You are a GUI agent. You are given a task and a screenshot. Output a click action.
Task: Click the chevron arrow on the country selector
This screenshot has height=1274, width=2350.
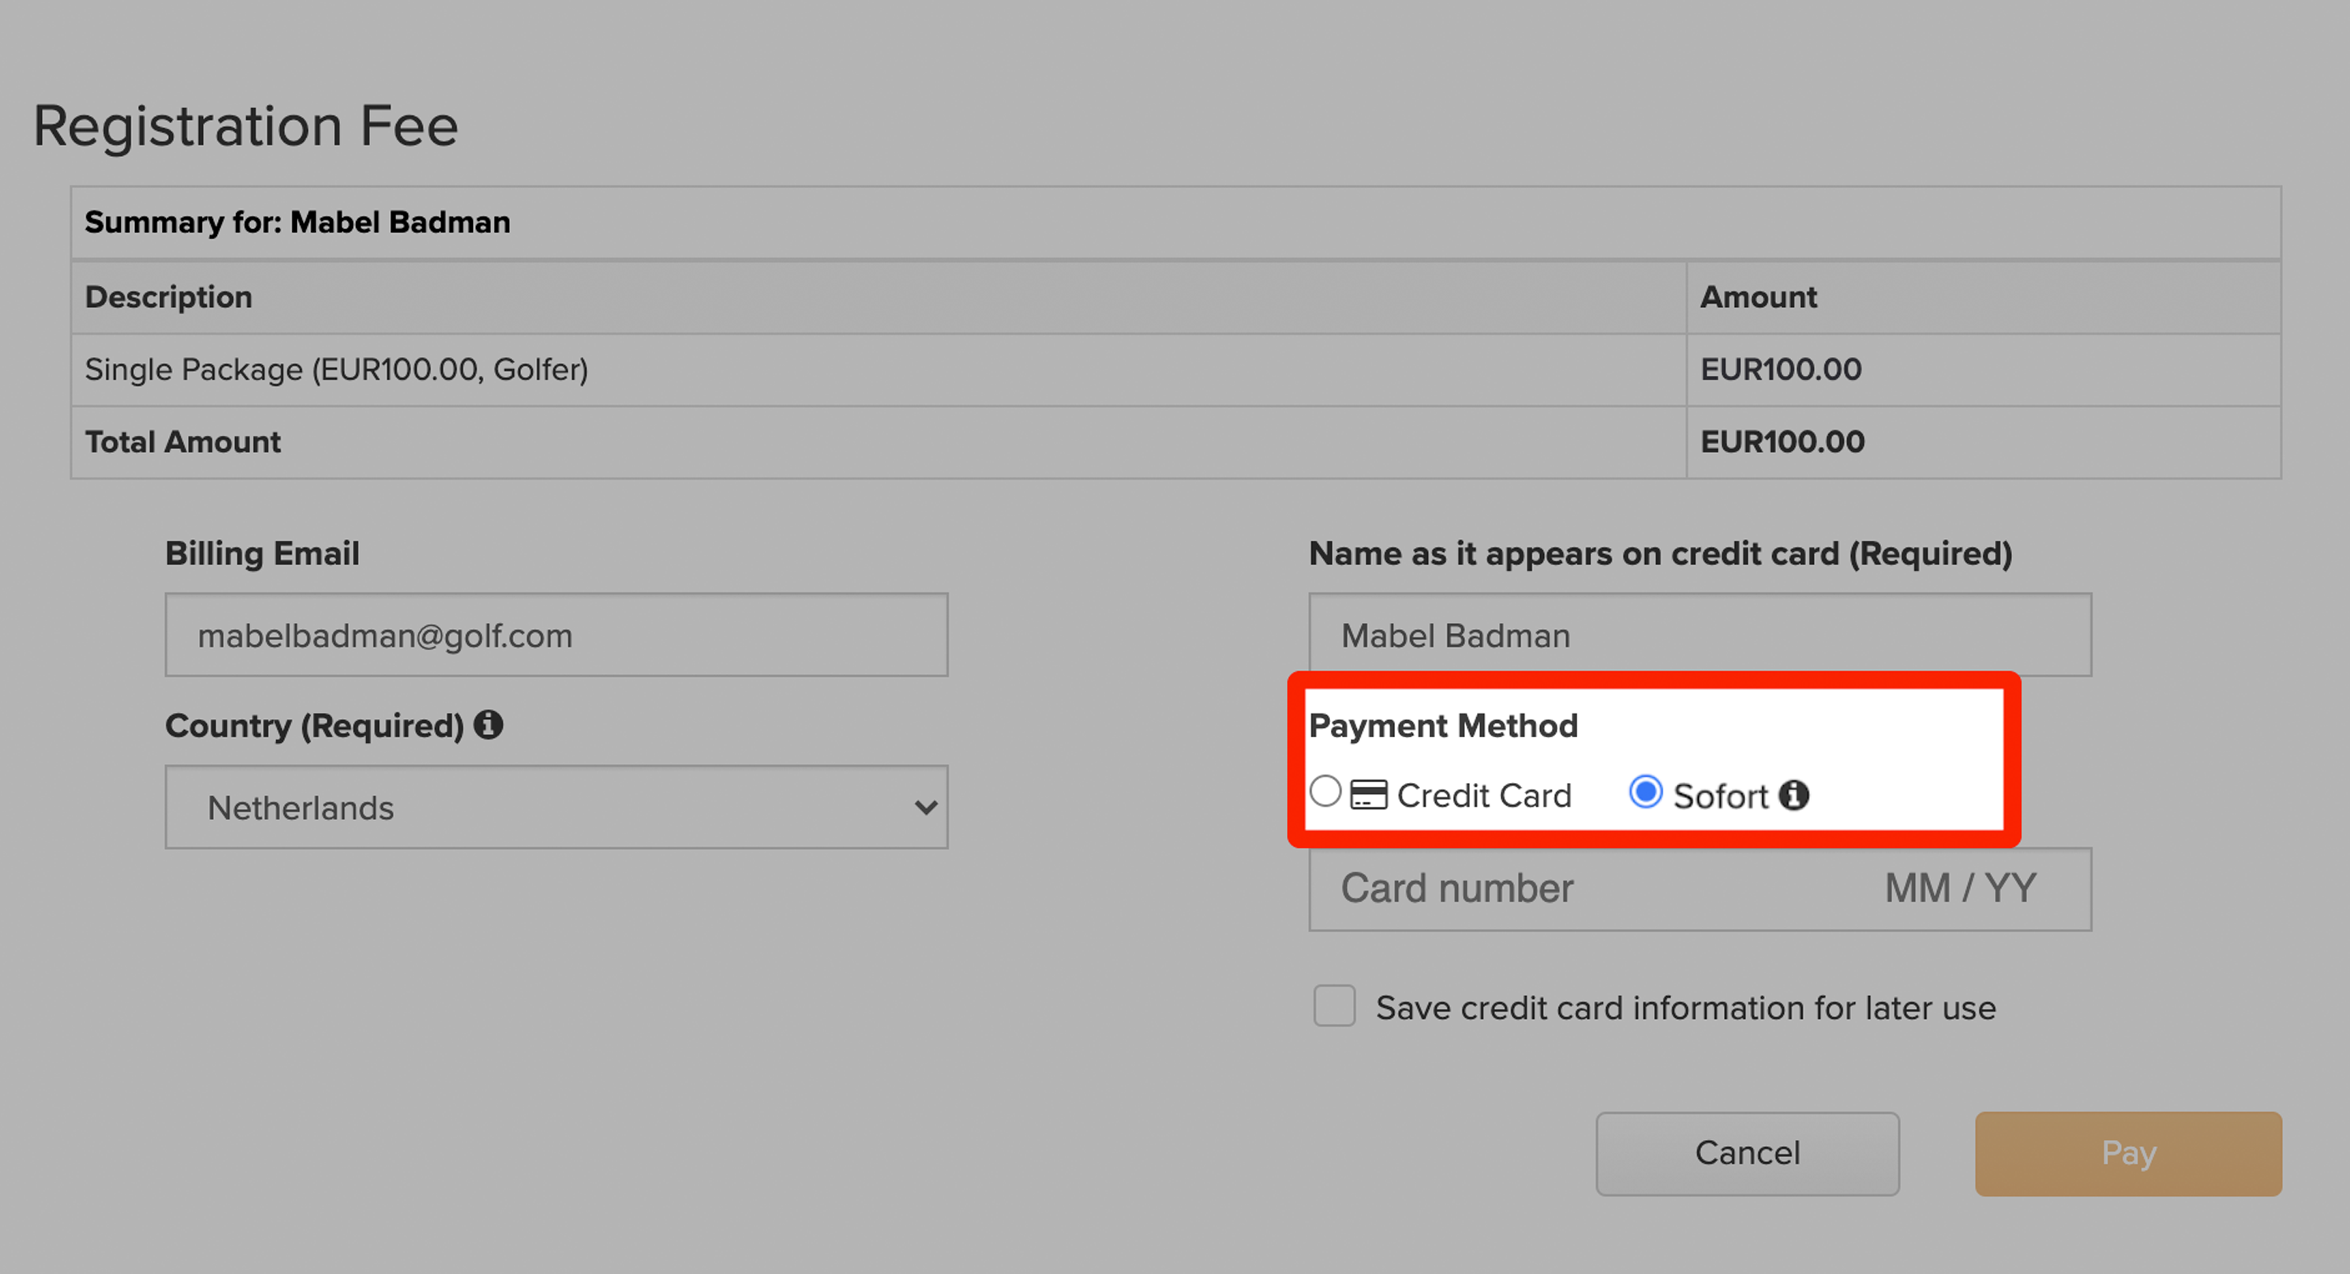click(x=926, y=807)
